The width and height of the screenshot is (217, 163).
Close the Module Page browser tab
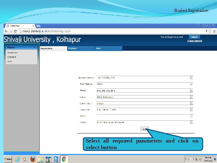pos(33,26)
